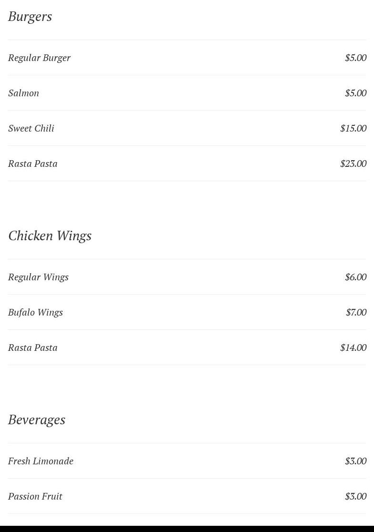This screenshot has width=374, height=532.
Task: Click the $23.00 price in Burgers
Action: click(x=353, y=164)
